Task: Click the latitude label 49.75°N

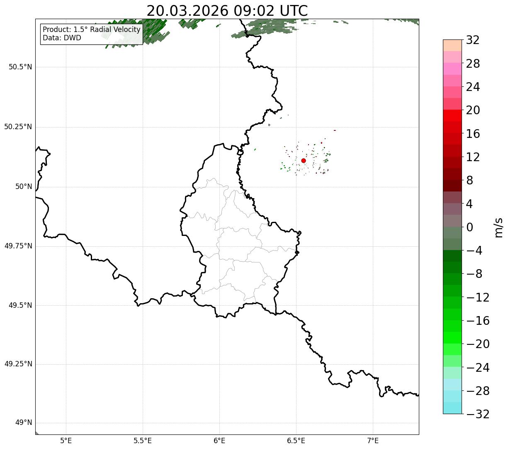Action: pyautogui.click(x=18, y=246)
